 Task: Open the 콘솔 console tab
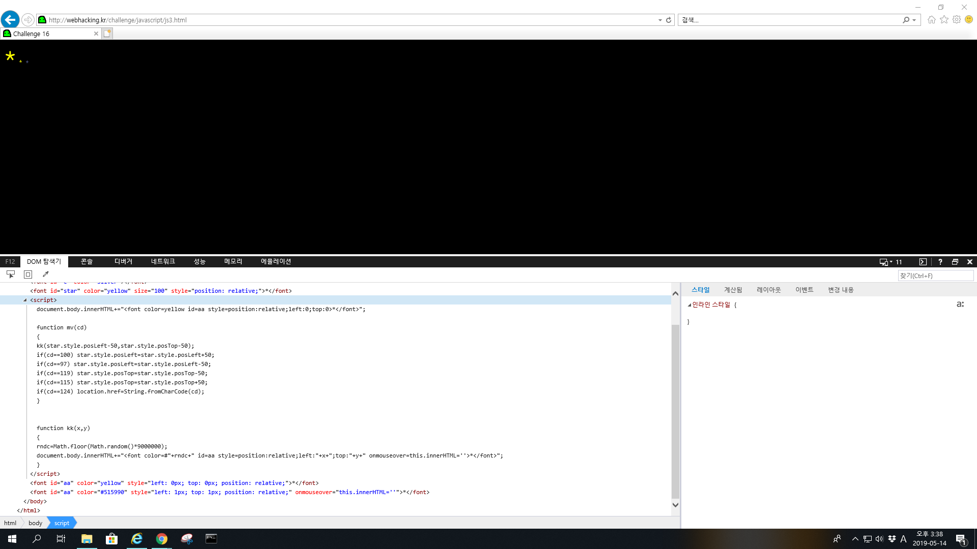click(x=87, y=261)
